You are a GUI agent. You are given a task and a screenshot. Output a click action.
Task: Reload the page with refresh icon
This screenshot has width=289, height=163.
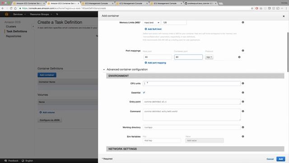11,8
